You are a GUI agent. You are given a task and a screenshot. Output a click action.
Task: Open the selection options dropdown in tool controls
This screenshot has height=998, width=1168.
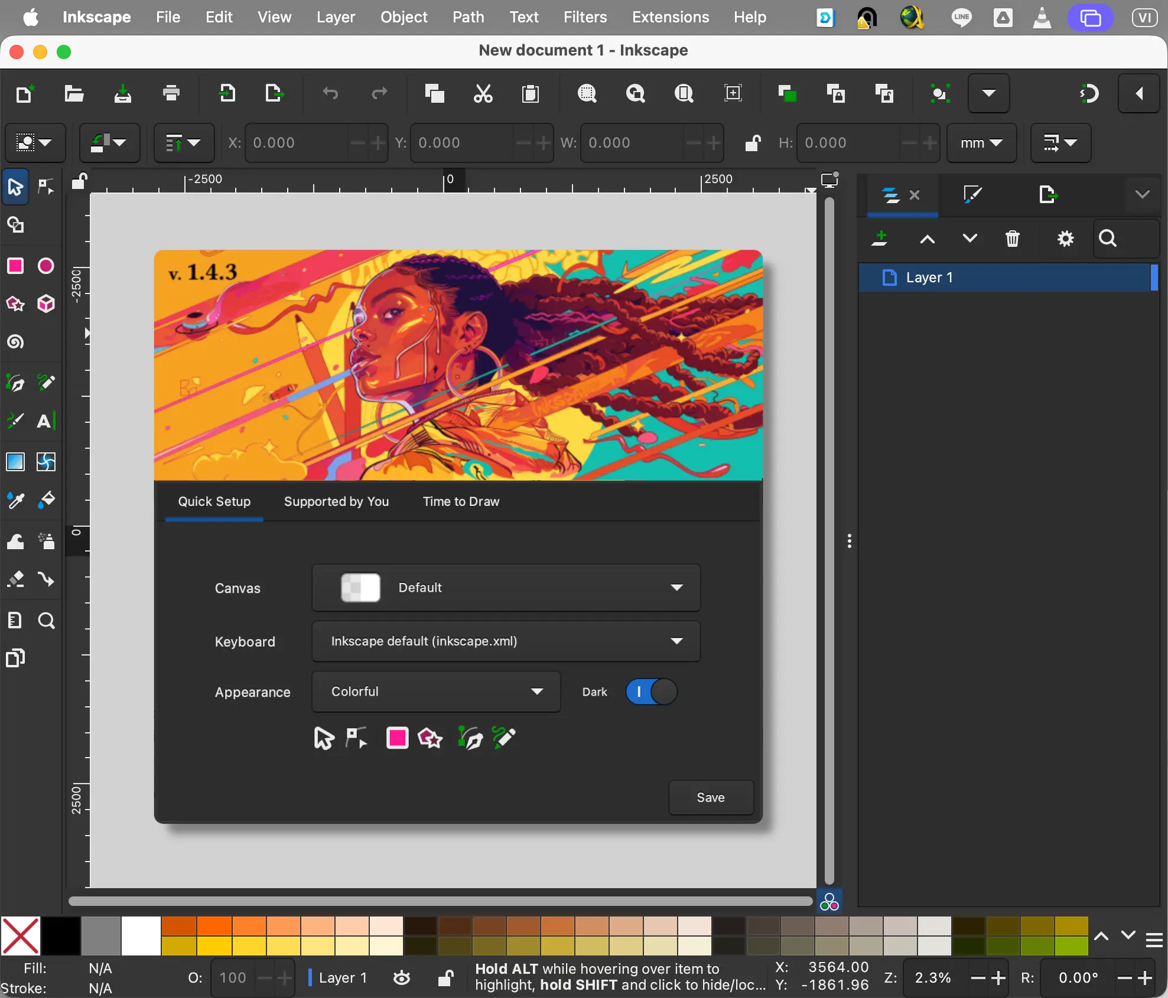35,143
